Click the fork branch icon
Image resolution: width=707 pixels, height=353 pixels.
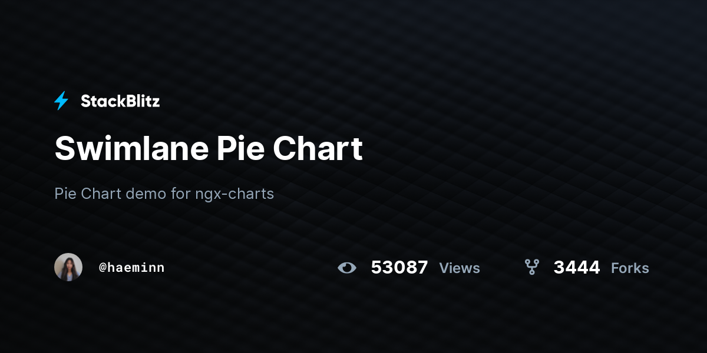(532, 268)
